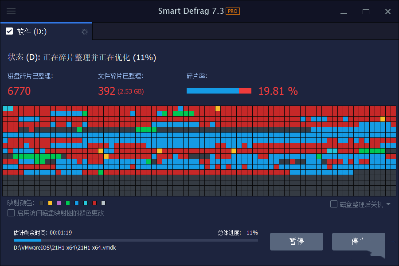Click the 6770 disk fragments count
The height and width of the screenshot is (266, 399).
[19, 91]
